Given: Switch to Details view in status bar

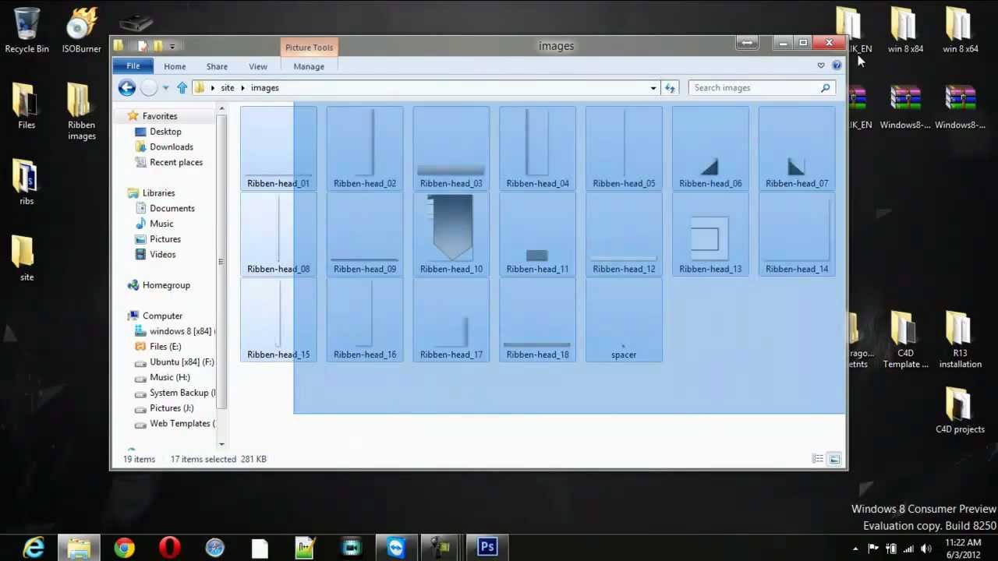Looking at the screenshot, I should pos(817,459).
